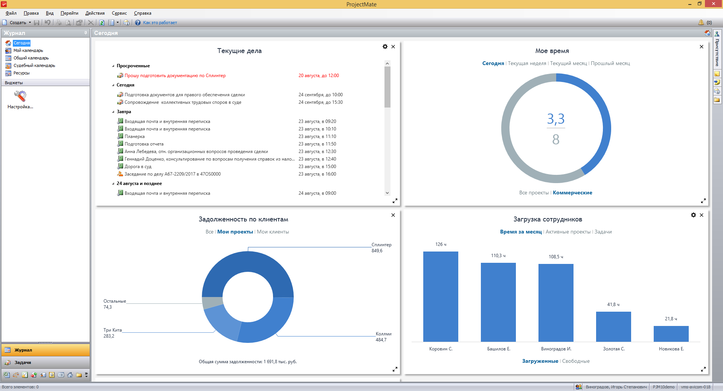Open Настройка widgets wrench icon
This screenshot has width=723, height=391.
[20, 96]
